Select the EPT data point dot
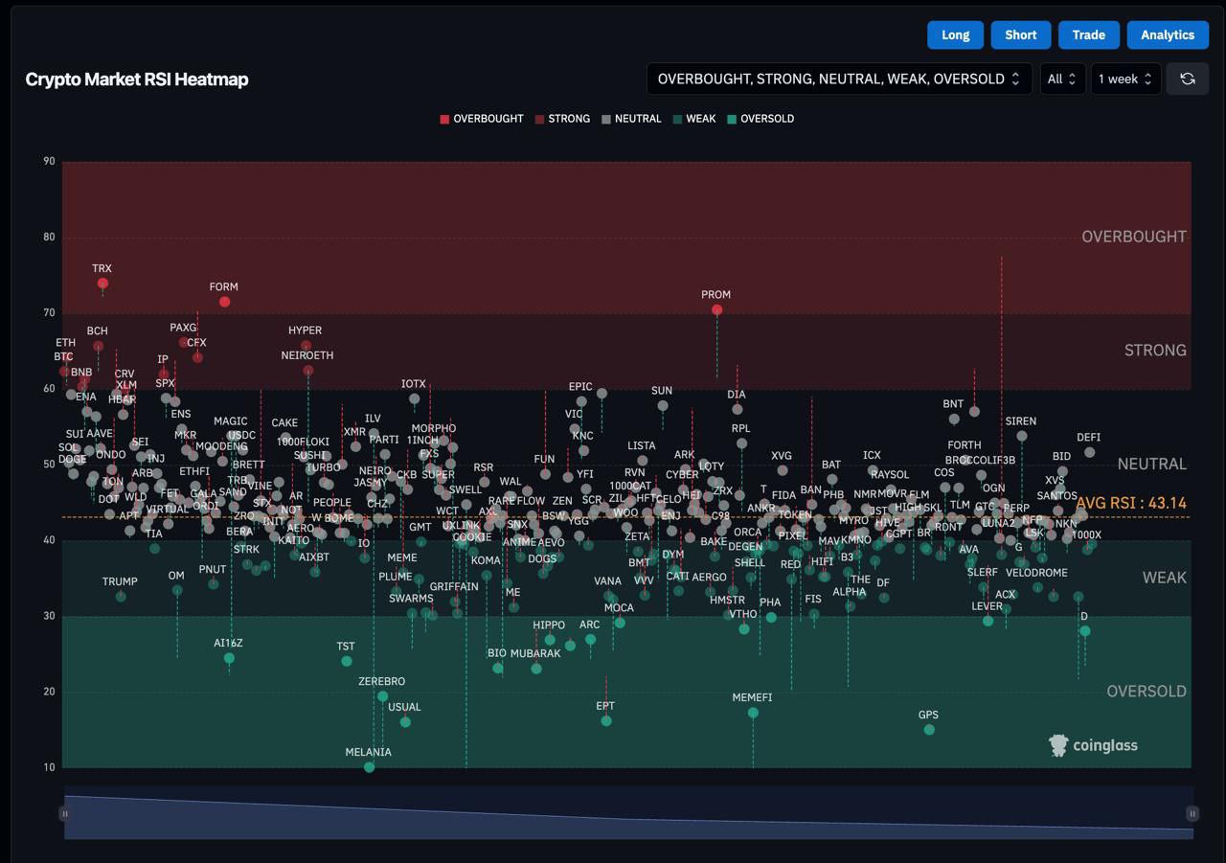 pyautogui.click(x=605, y=721)
